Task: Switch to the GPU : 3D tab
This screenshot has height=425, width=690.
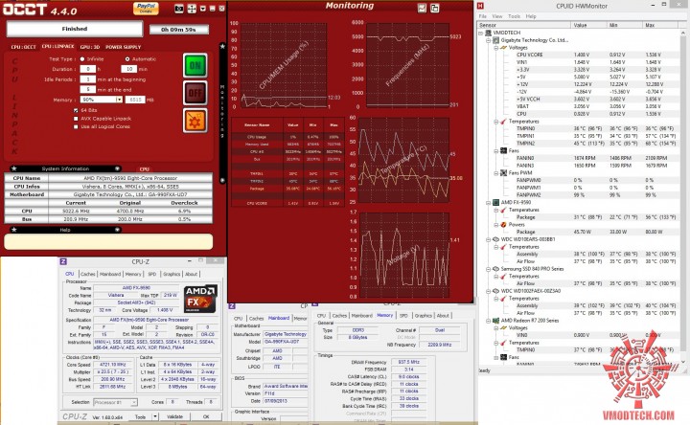Action: pos(90,47)
